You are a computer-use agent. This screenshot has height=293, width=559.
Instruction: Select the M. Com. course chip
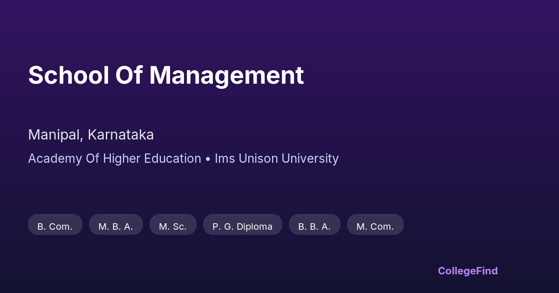(x=375, y=225)
